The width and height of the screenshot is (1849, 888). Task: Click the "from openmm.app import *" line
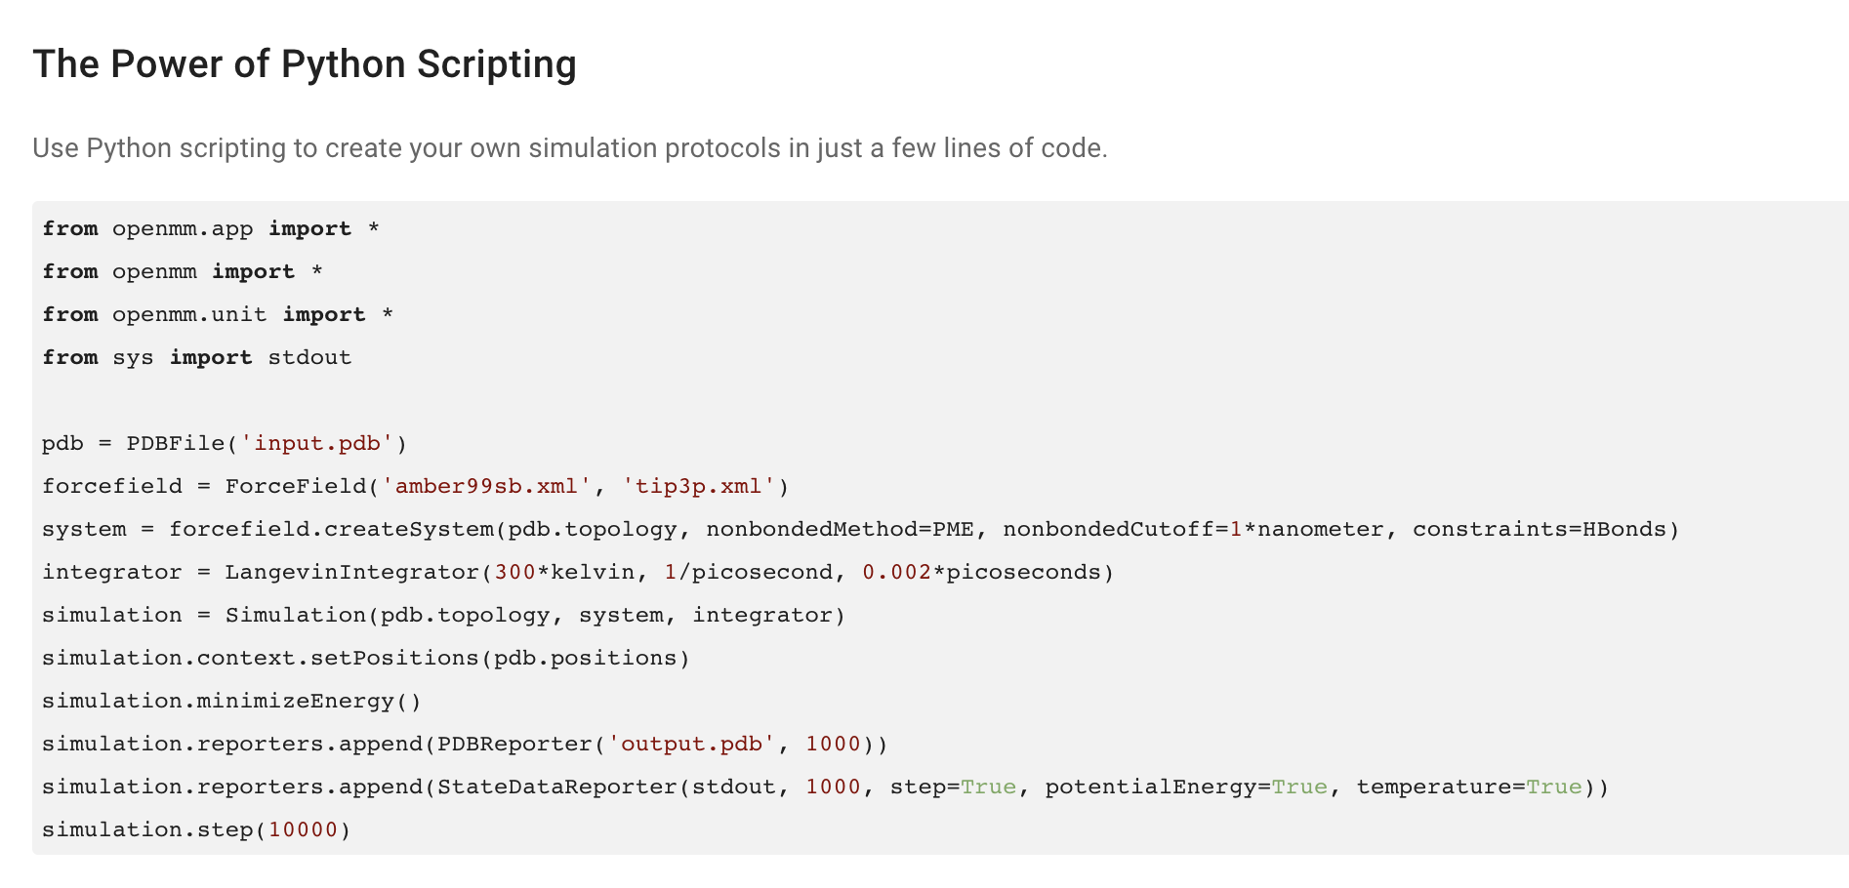click(211, 229)
